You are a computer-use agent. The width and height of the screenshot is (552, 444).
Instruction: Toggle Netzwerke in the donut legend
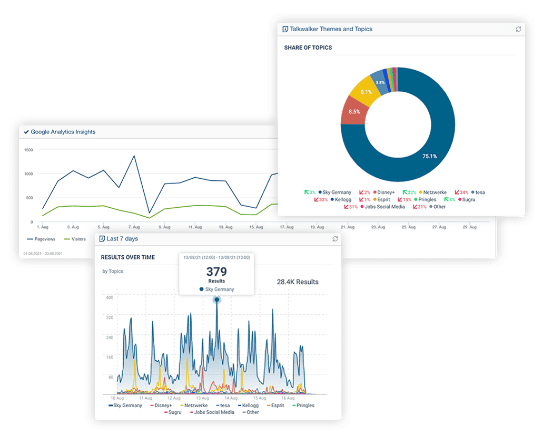pos(432,192)
